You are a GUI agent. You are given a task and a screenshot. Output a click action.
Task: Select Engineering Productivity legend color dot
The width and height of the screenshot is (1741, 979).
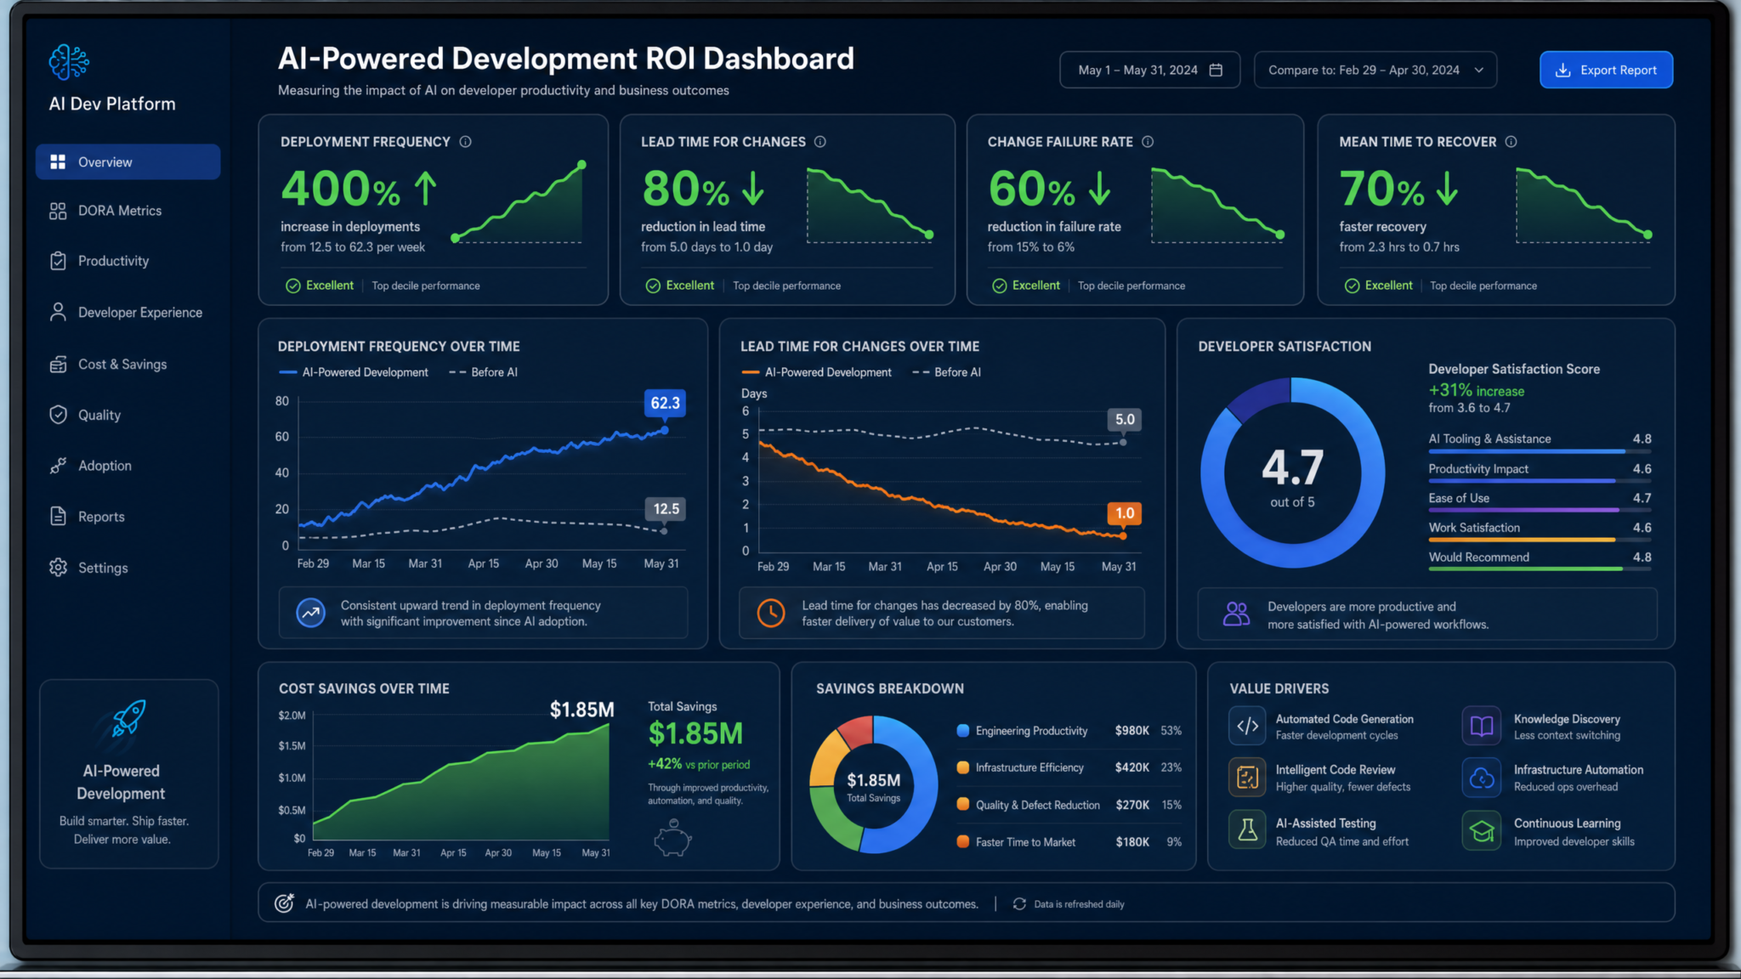click(x=962, y=730)
